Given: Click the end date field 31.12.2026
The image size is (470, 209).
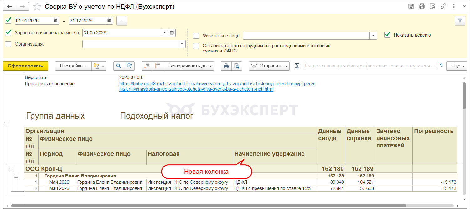Looking at the screenshot, I should (87, 21).
